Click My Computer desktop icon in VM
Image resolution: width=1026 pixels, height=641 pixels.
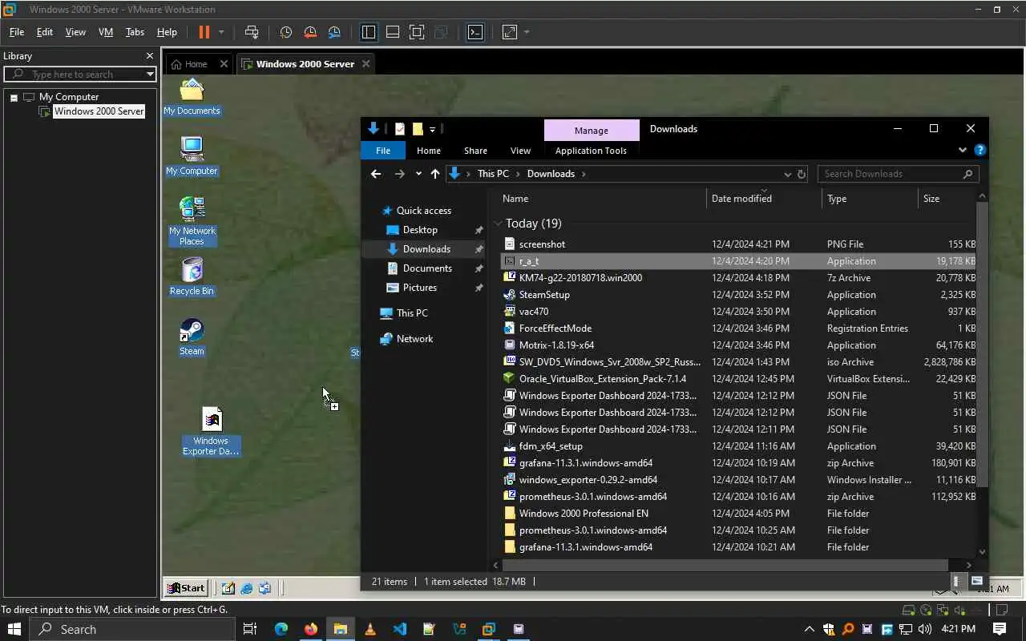[x=192, y=156]
